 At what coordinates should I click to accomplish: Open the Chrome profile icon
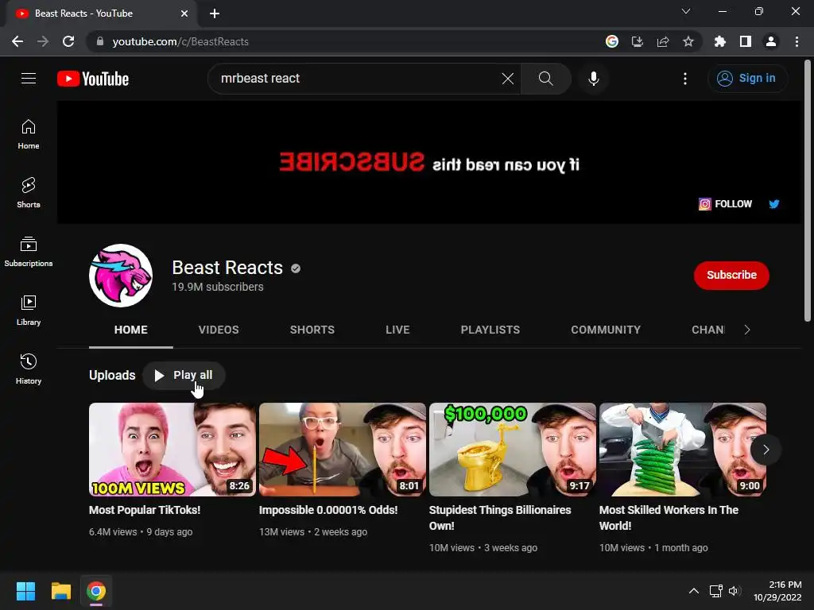771,41
